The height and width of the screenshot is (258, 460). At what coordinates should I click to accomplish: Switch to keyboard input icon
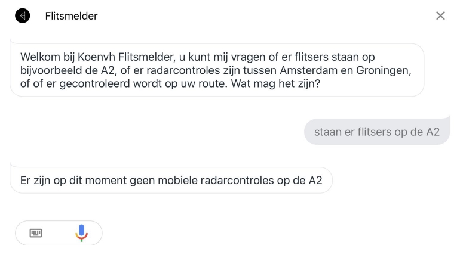[x=36, y=233]
